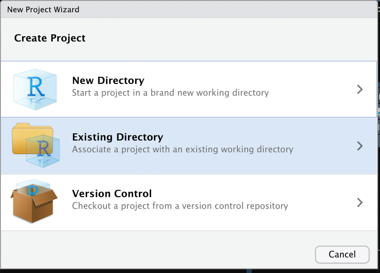Choose the Existing Directory title
The height and width of the screenshot is (273, 380).
coord(117,137)
